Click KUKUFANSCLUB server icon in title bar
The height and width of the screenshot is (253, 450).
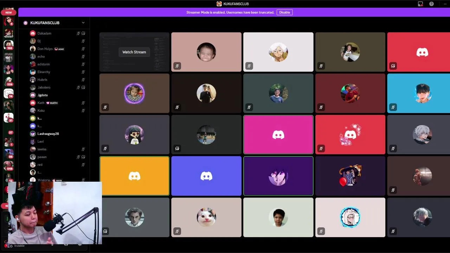(219, 4)
